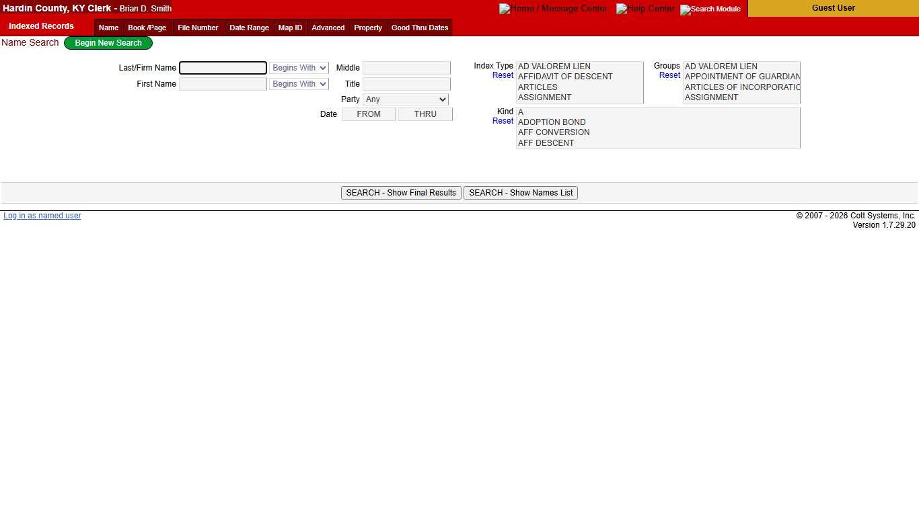
Task: Click SEARCH - Show Final Results
Action: pos(400,193)
